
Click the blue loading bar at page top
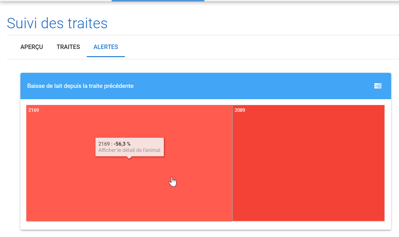click(x=158, y=1)
